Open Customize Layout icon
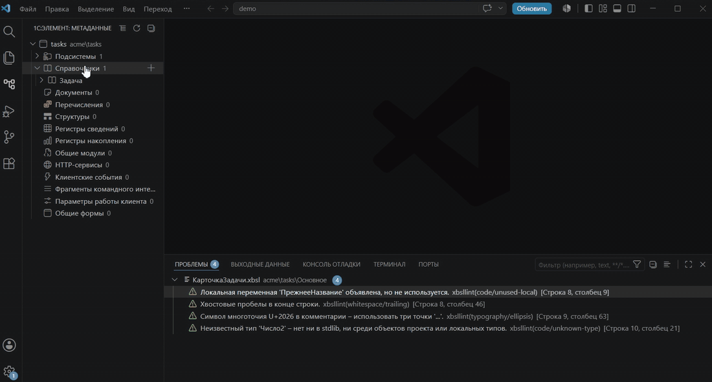This screenshot has height=382, width=712. 603,8
